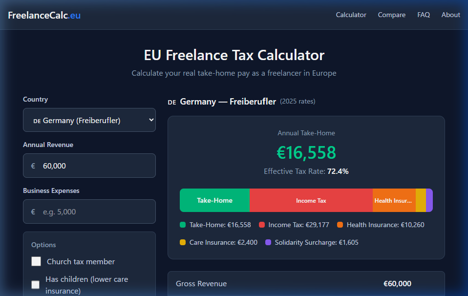468x296 pixels.
Task: Check the Has children option
Action: [36, 285]
